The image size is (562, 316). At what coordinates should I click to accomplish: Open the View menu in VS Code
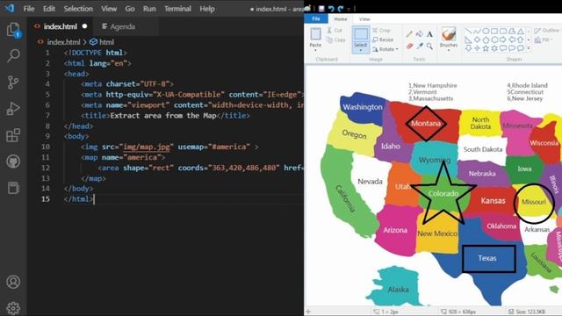tap(109, 9)
